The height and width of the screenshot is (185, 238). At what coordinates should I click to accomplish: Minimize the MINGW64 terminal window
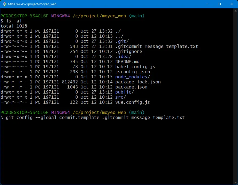click(x=207, y=4)
